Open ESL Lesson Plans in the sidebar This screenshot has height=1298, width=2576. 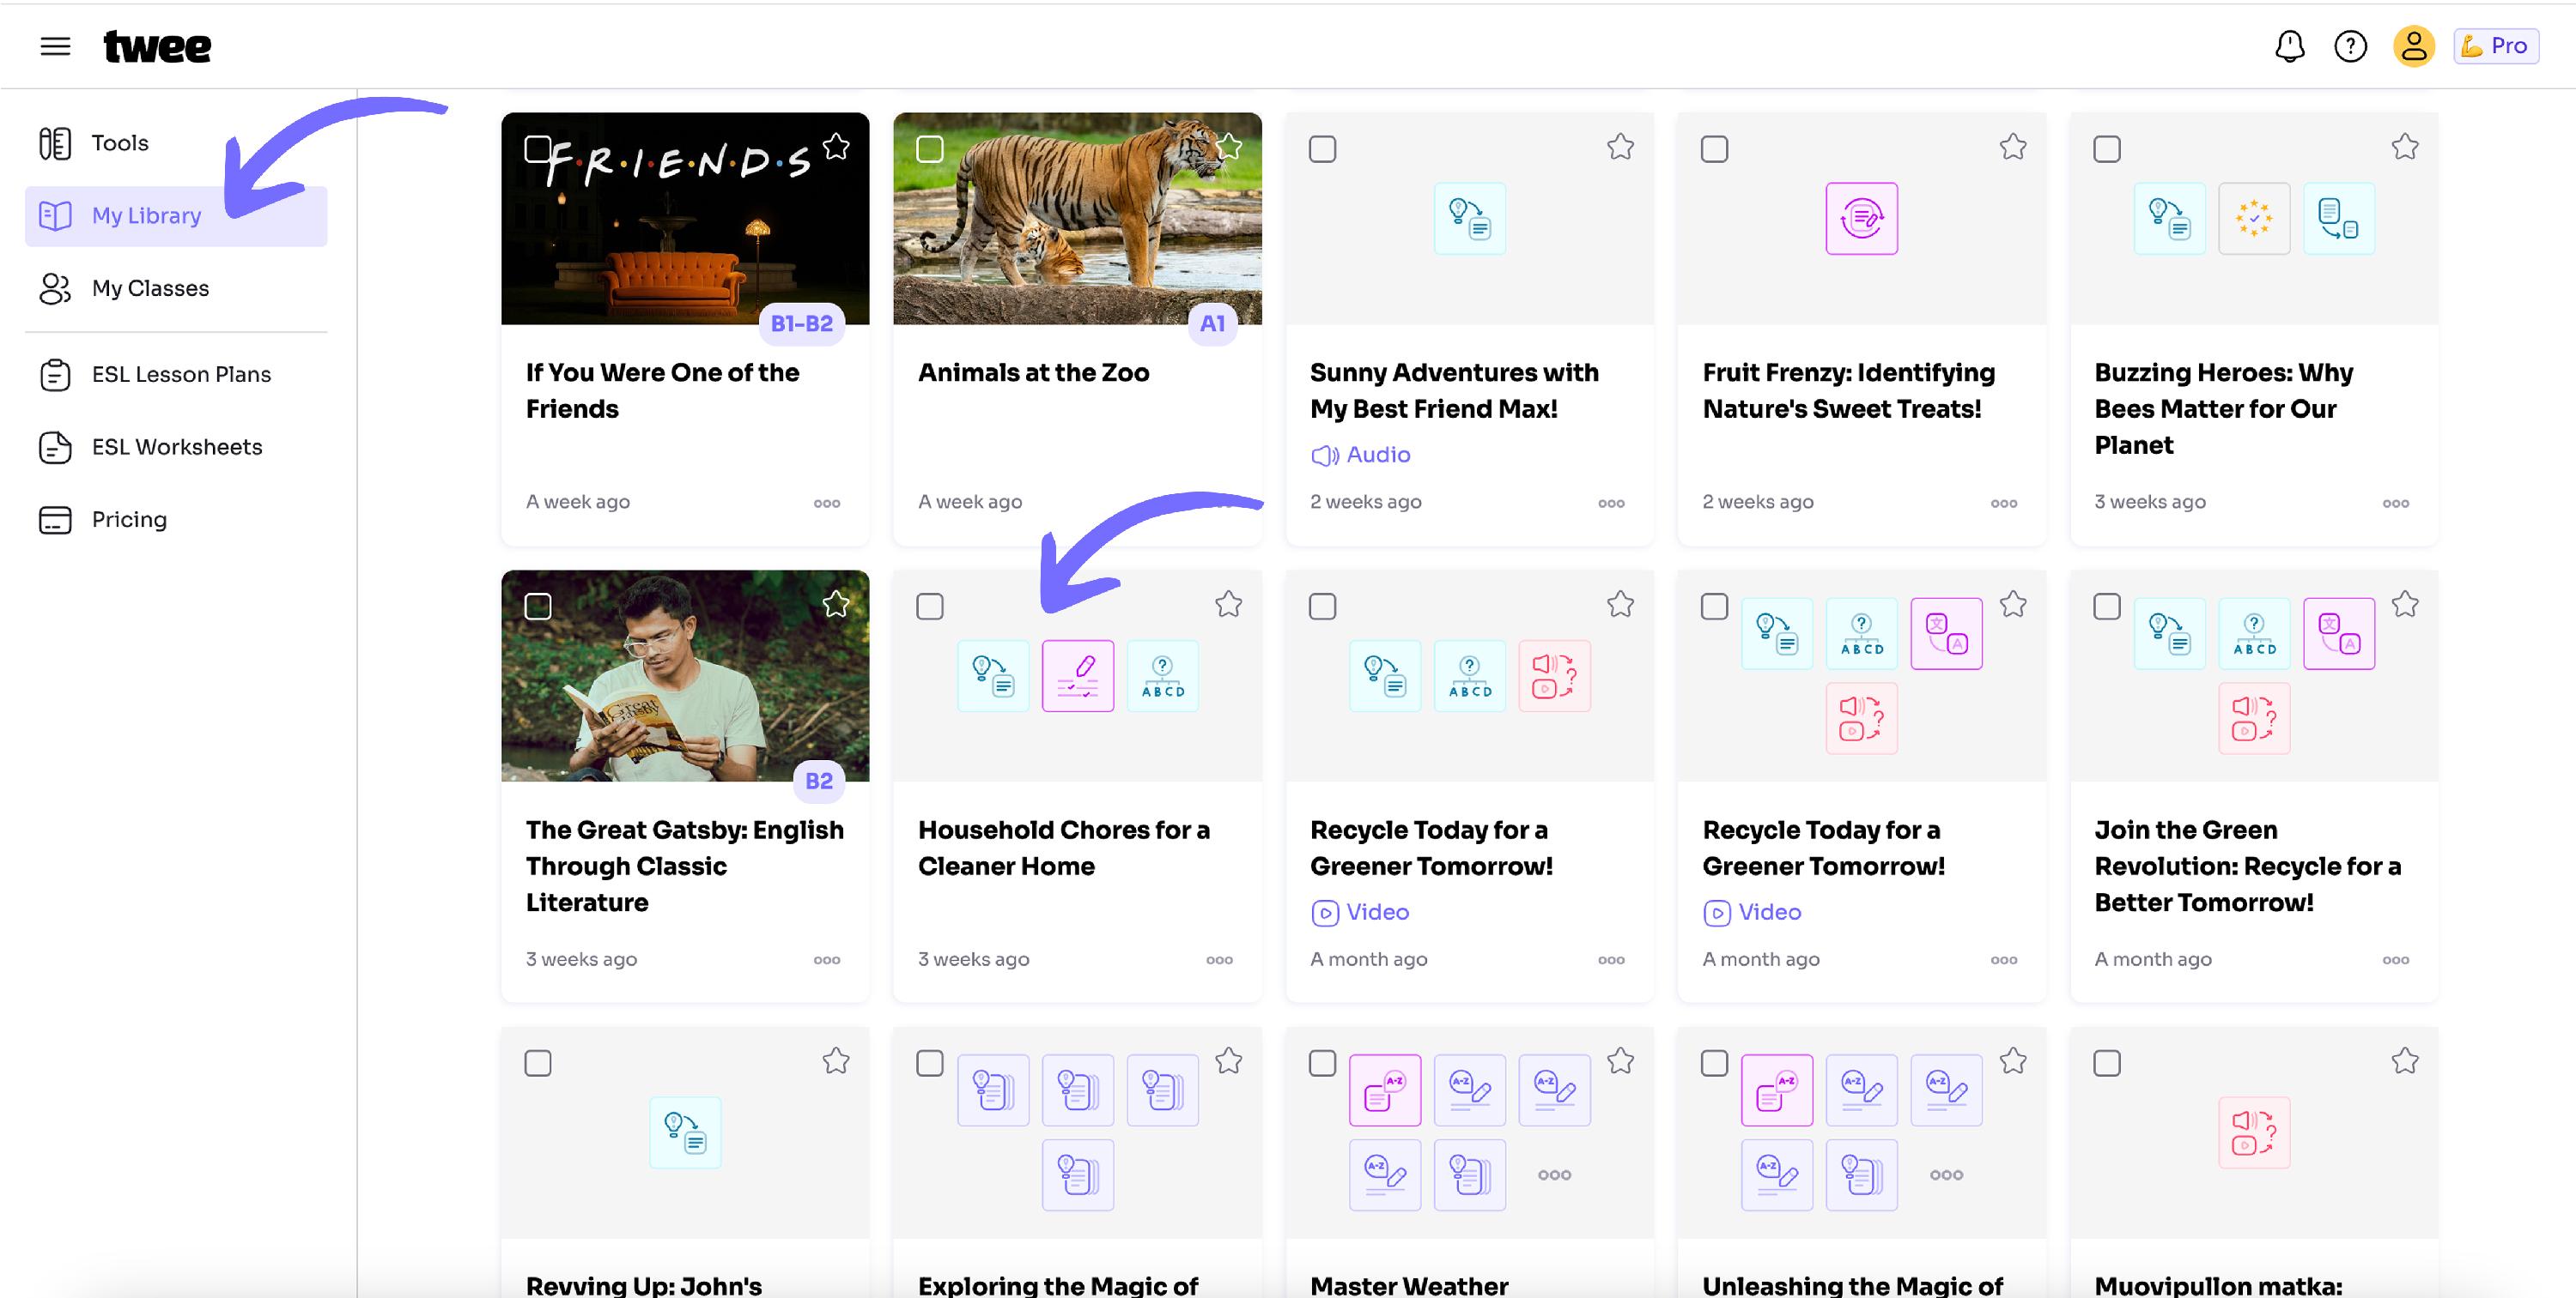click(176, 375)
